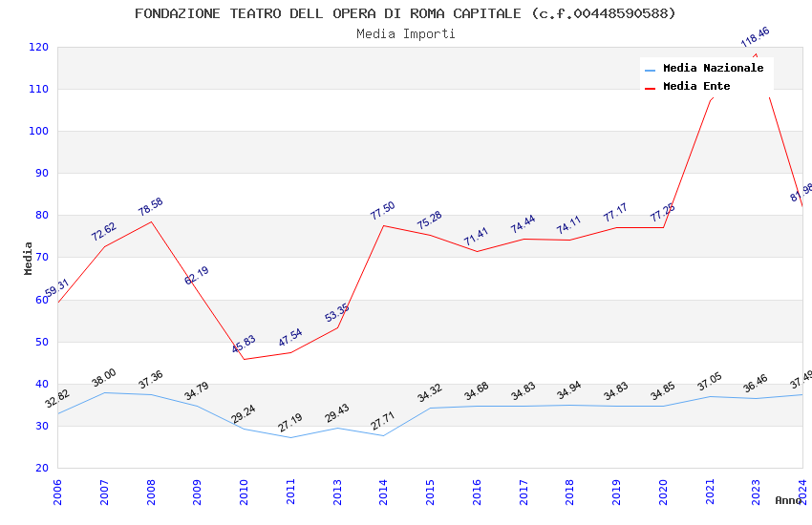
Task: Click the 2017 x-axis year label
Action: click(x=524, y=492)
